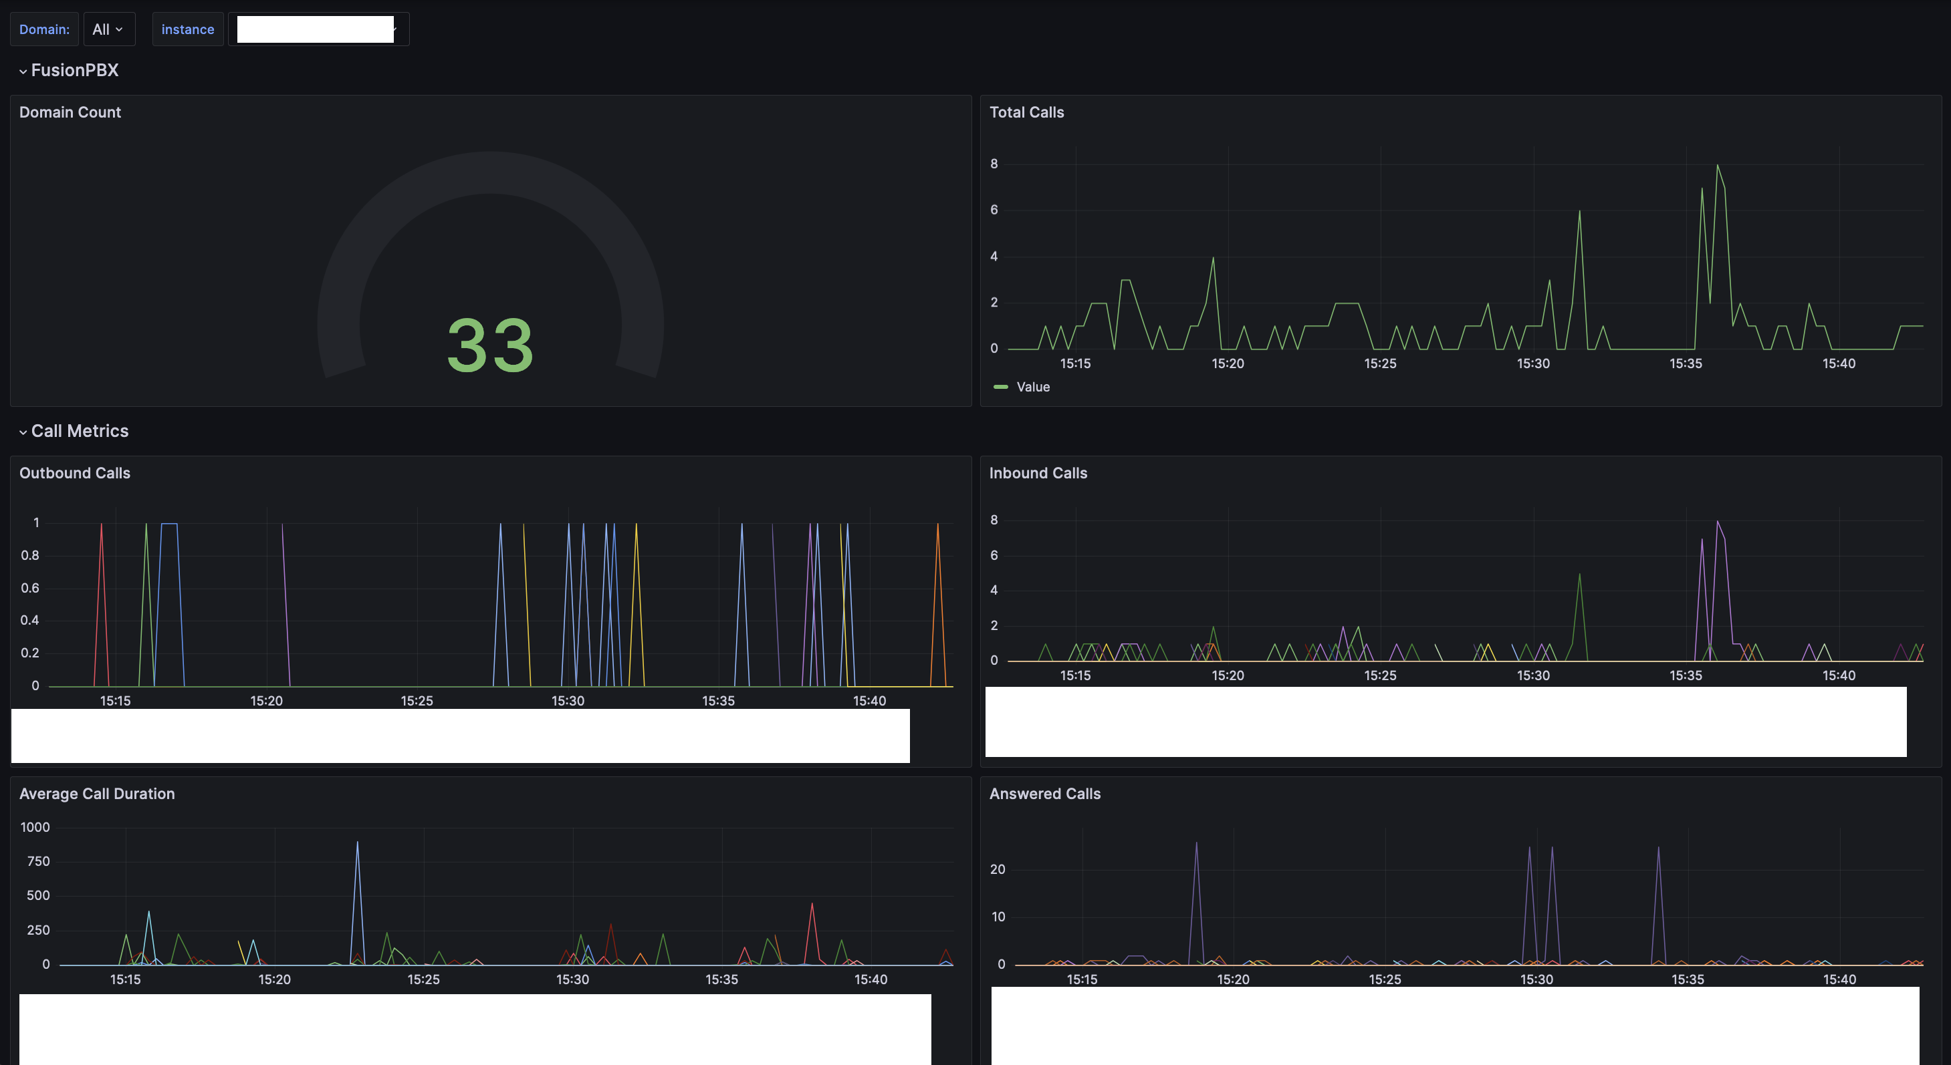Open the Inbound Calls panel title menu
The image size is (1951, 1065).
1038,474
